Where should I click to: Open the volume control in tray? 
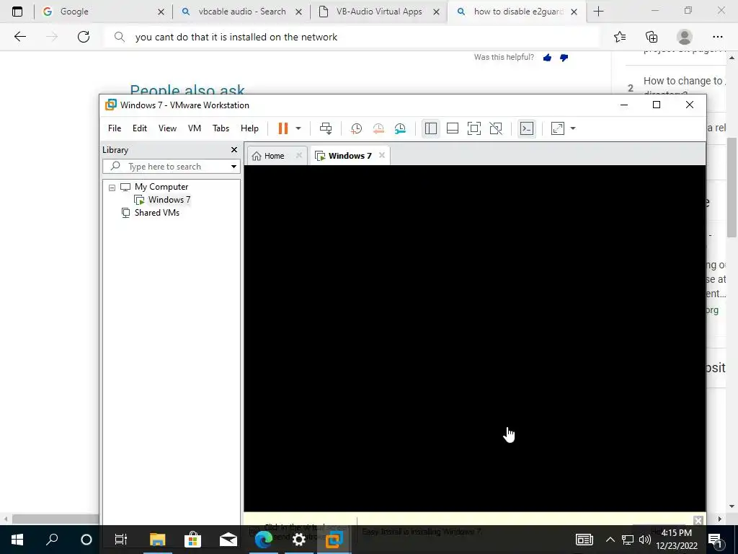click(x=645, y=540)
